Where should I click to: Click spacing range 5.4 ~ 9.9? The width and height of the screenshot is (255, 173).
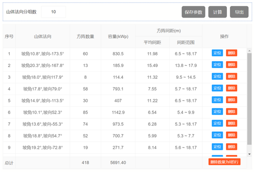[186, 112]
